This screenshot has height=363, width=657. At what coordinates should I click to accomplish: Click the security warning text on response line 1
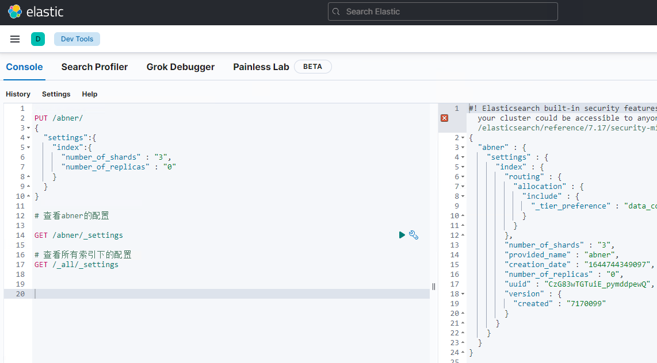click(563, 109)
